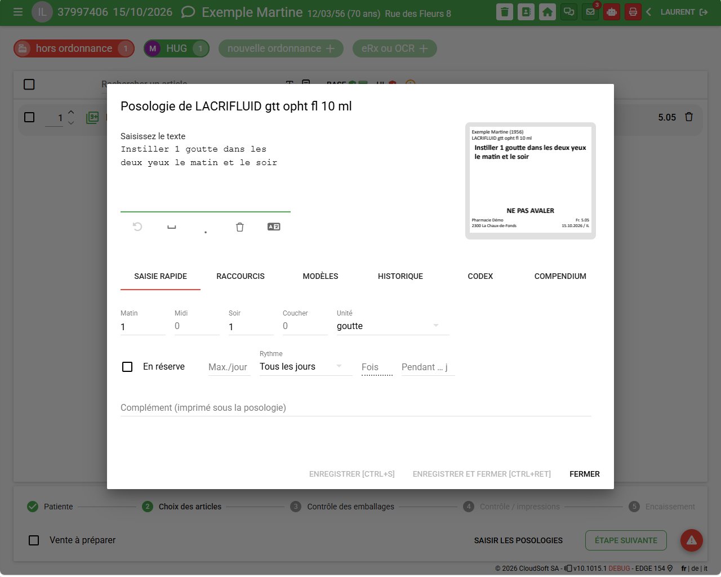721x577 pixels.
Task: Click the red robot icon in header
Action: point(612,12)
